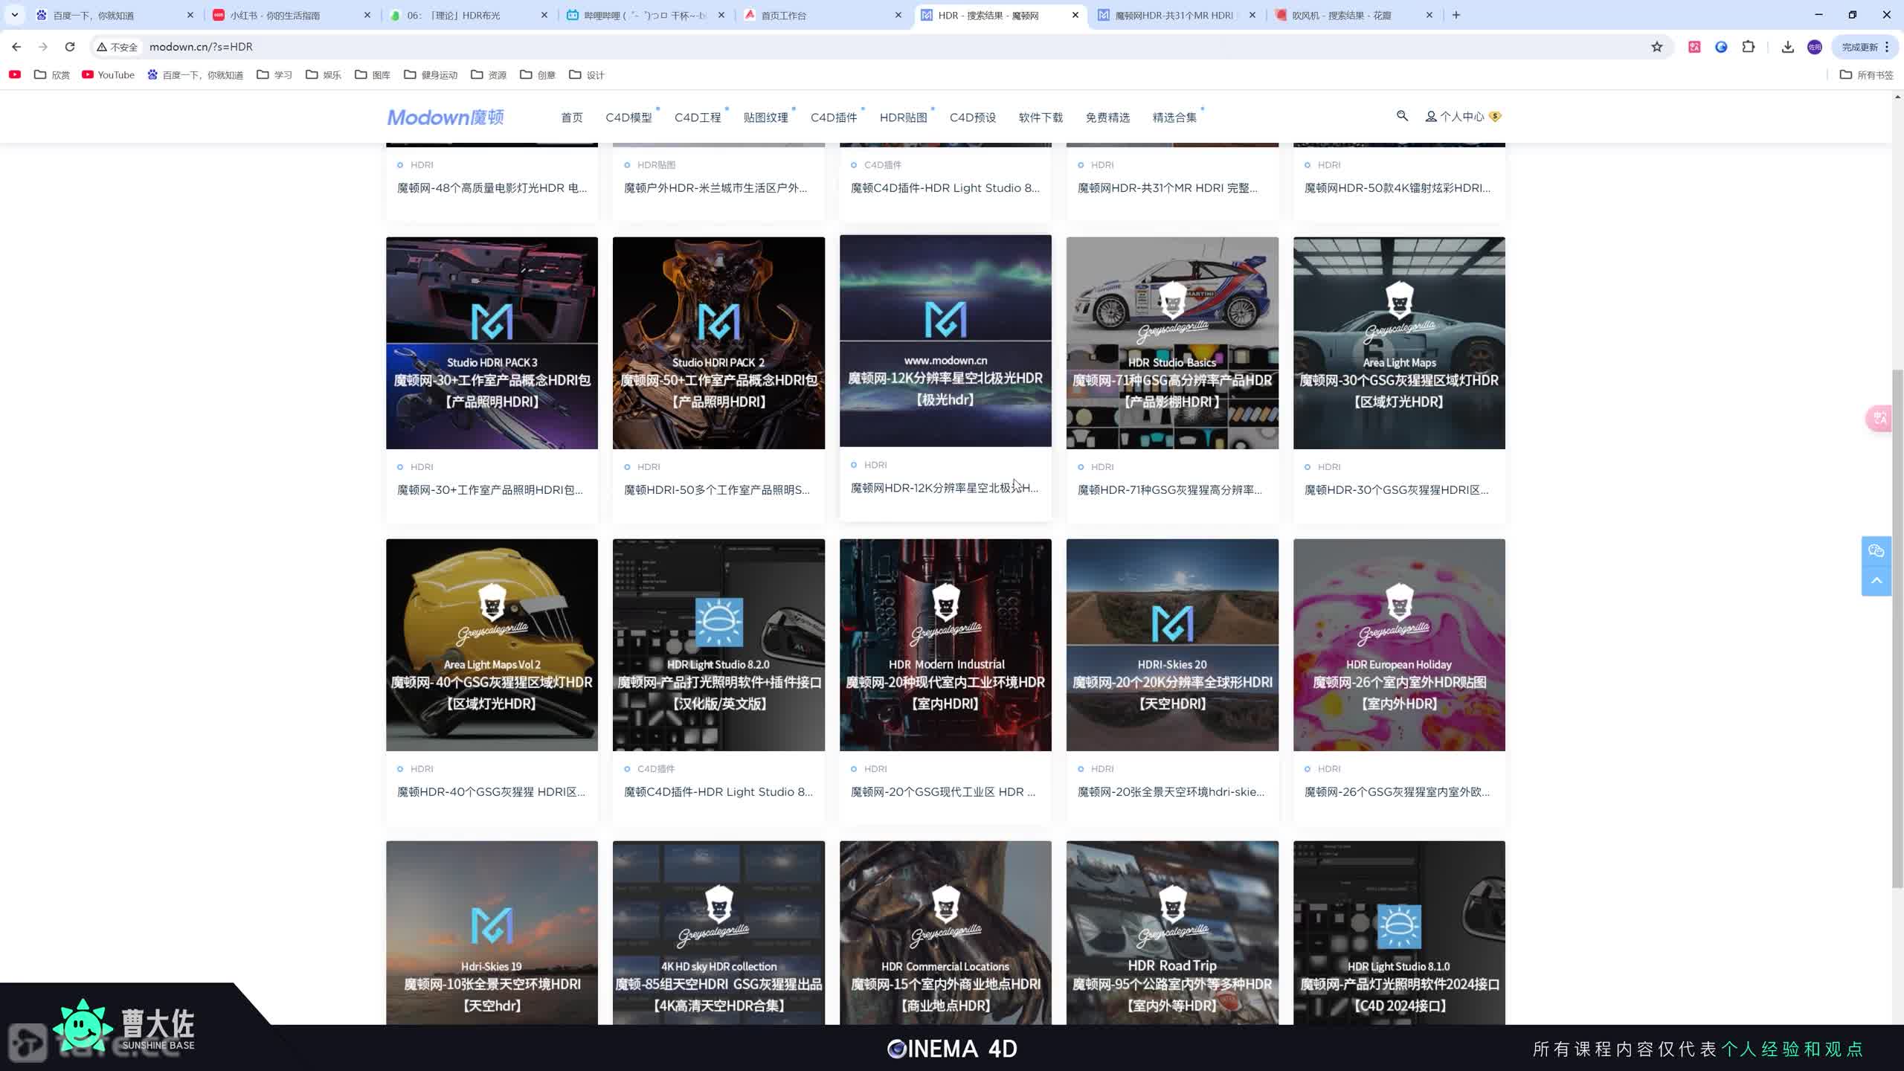Open the HDRI-Skies 20 thumbnail
Image resolution: width=1904 pixels, height=1071 pixels.
pos(1172,644)
